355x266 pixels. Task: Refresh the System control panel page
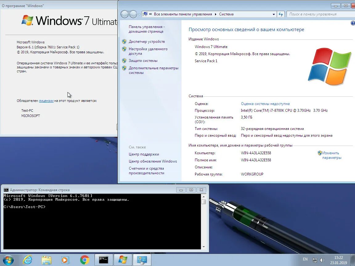281,14
